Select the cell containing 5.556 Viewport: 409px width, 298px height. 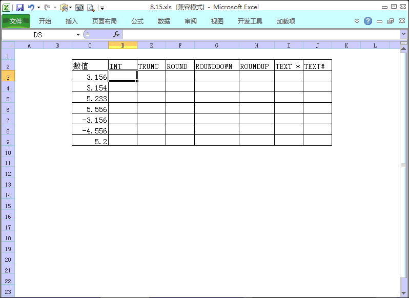click(90, 108)
